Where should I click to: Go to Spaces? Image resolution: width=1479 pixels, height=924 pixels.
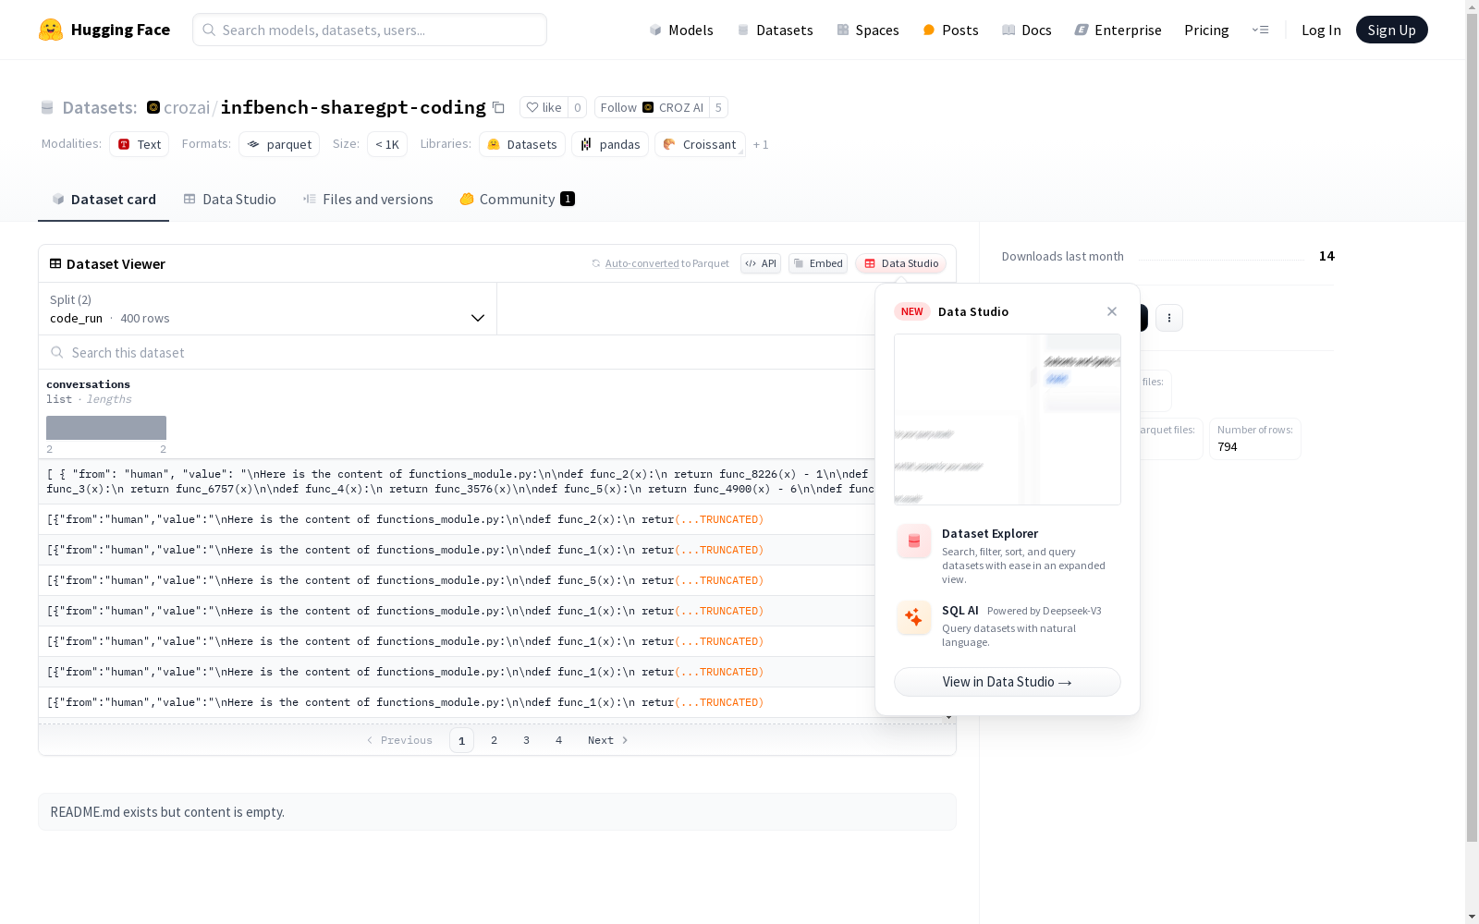868,30
